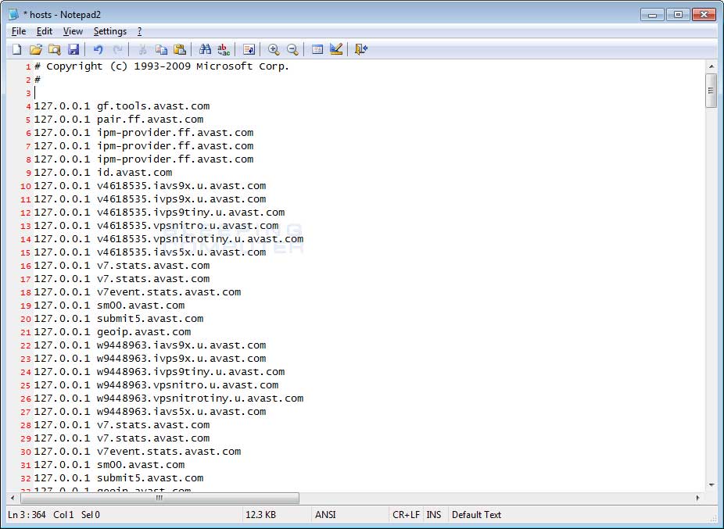Click the w9448963.ivps9x.u.avast.com entry

[x=181, y=359]
